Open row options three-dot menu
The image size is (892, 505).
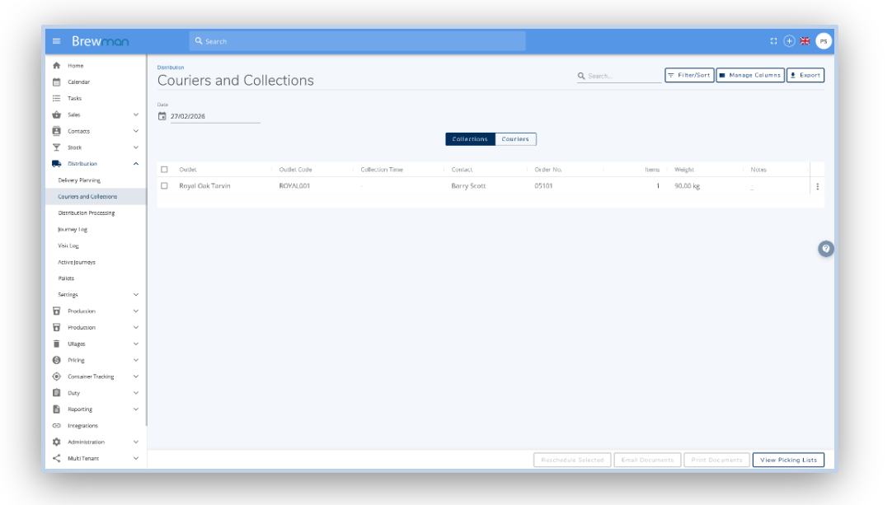click(818, 186)
